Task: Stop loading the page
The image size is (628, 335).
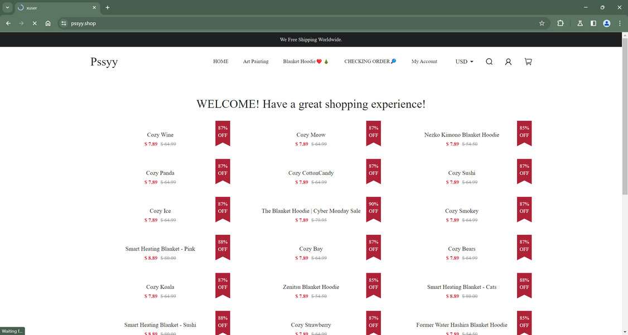Action: point(35,23)
